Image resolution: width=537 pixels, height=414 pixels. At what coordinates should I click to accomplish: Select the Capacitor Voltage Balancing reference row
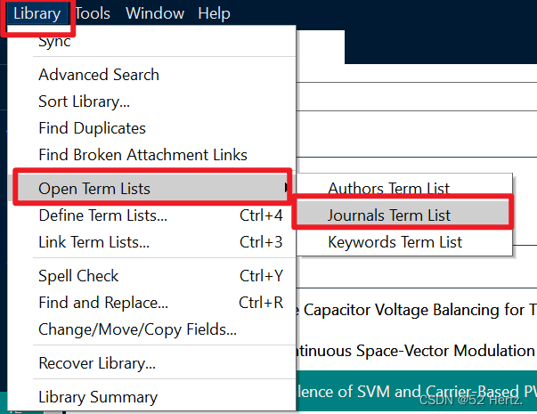tap(417, 310)
